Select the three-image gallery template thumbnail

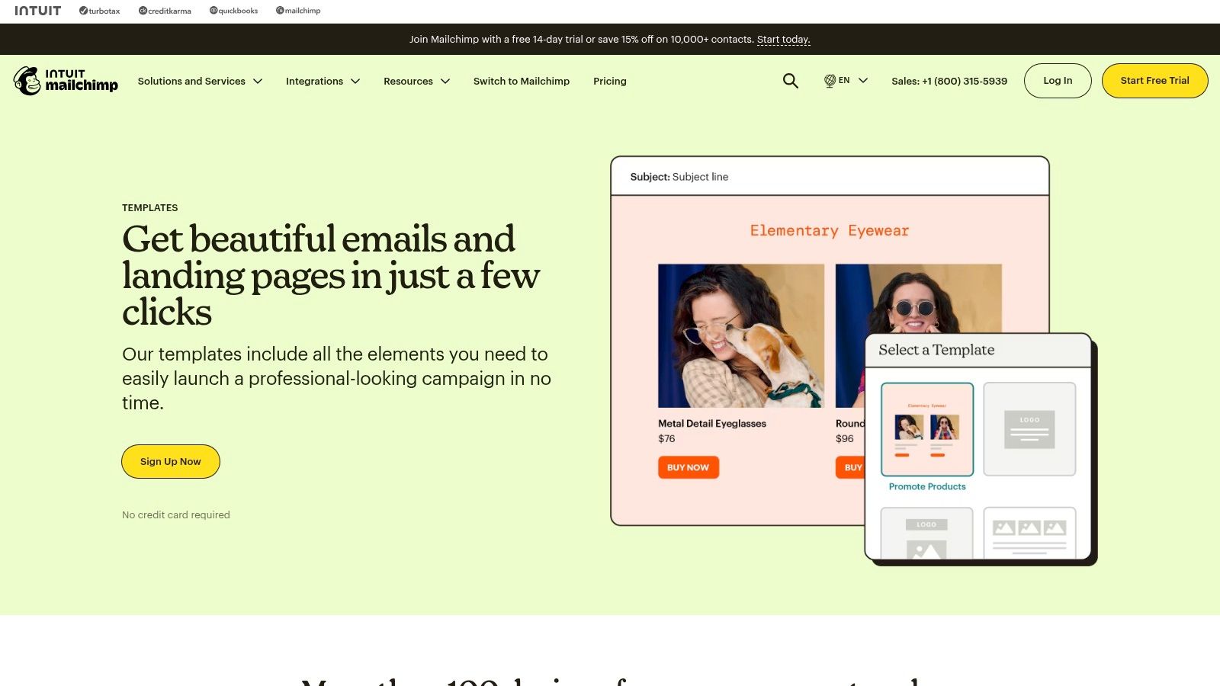[x=1029, y=533]
